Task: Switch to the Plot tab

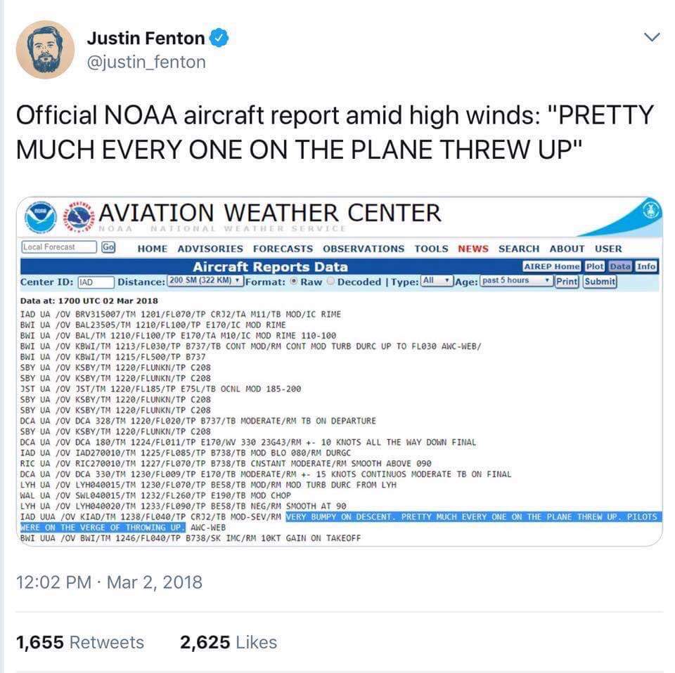Action: click(595, 267)
